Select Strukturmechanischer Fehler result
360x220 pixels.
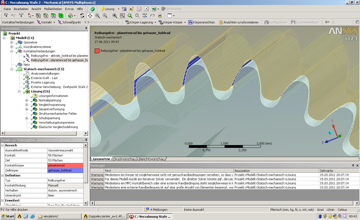pyautogui.click(x=58, y=113)
